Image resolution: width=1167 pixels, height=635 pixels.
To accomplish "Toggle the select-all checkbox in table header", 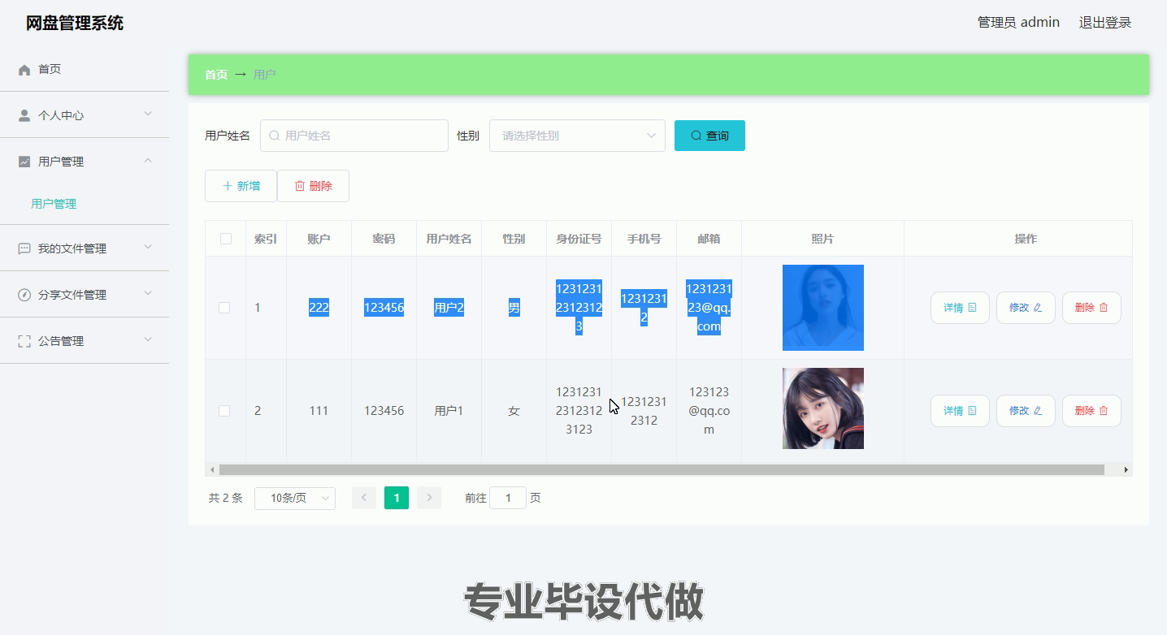I will [226, 239].
